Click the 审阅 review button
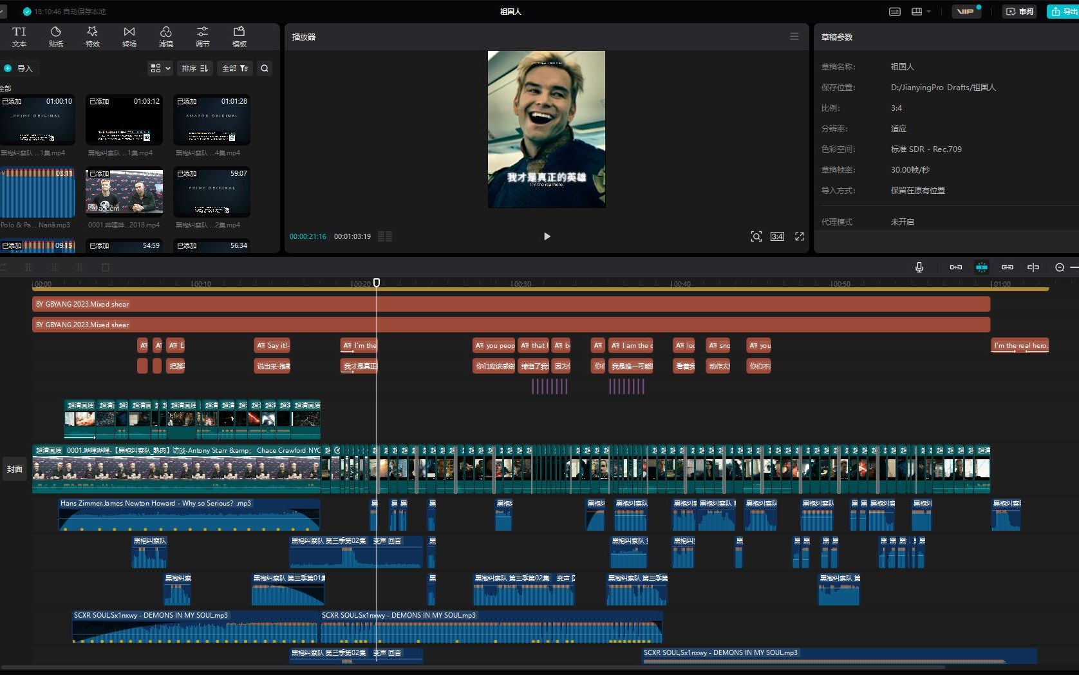 click(x=1019, y=12)
